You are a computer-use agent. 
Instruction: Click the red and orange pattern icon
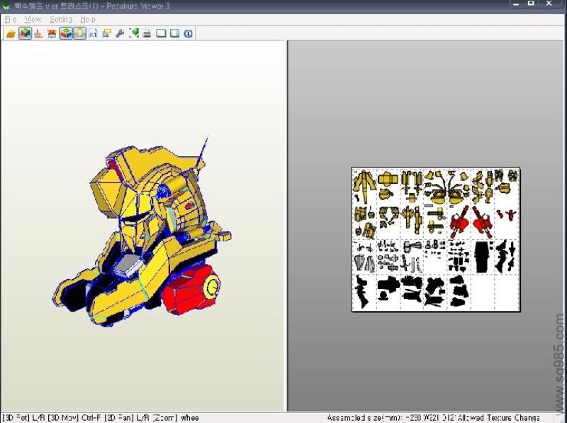pyautogui.click(x=52, y=33)
